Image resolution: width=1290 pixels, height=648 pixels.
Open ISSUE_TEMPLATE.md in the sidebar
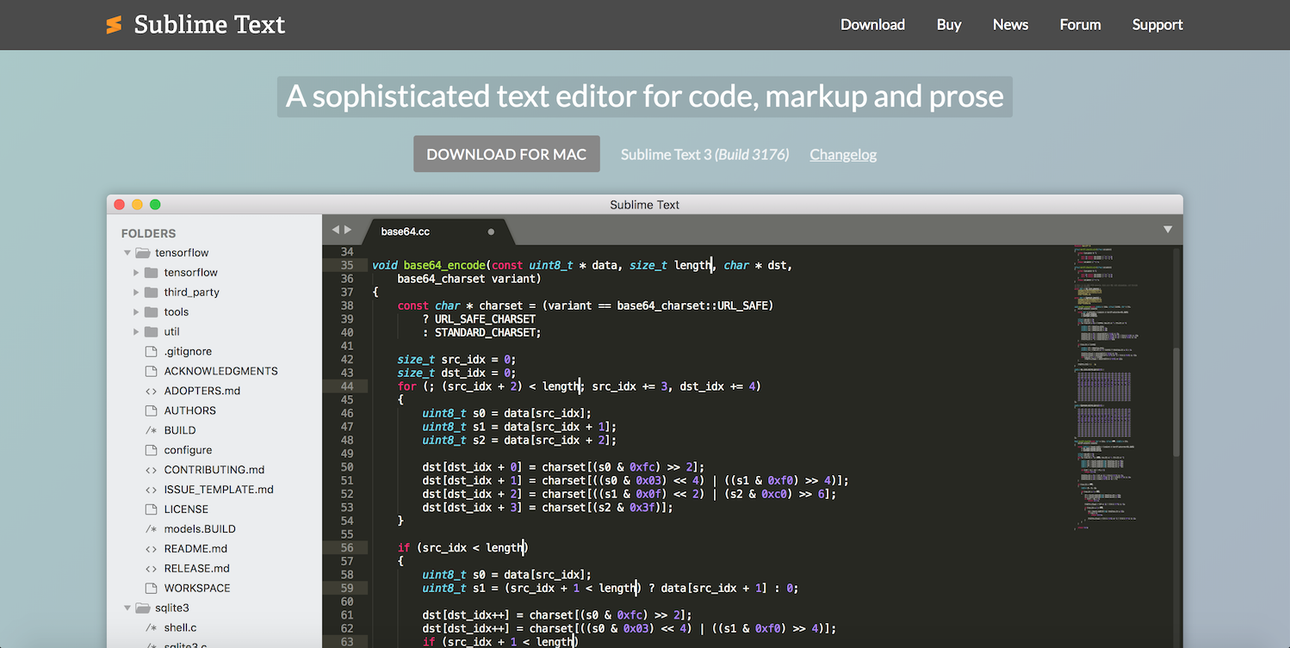(219, 491)
